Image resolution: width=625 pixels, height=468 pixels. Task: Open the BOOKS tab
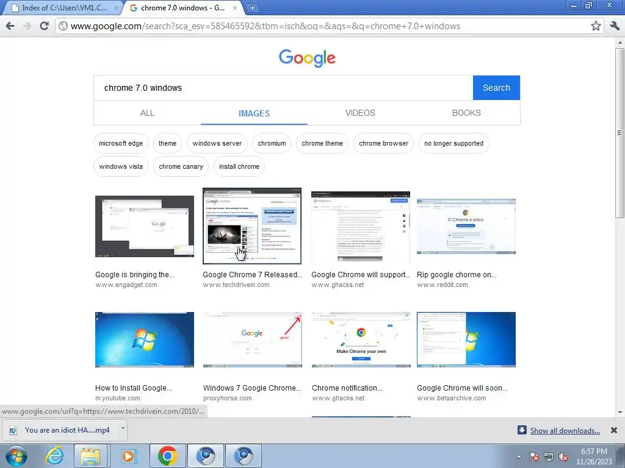466,113
